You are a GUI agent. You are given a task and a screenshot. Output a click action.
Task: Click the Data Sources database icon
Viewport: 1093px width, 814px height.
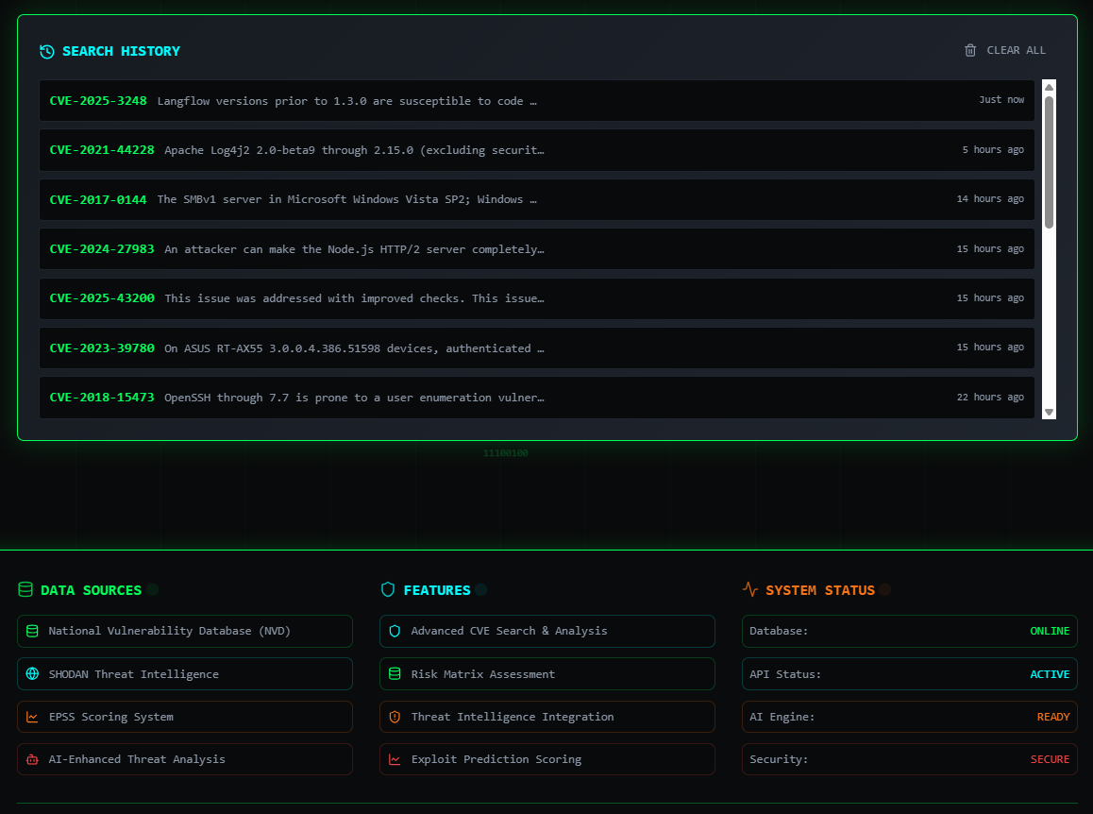25,590
